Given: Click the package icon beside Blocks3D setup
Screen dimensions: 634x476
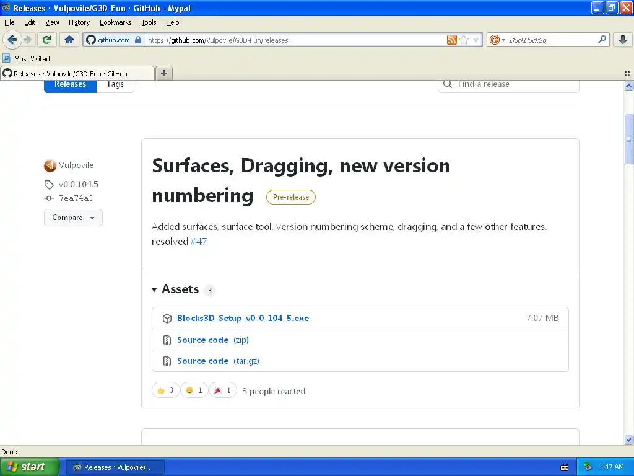Looking at the screenshot, I should (x=167, y=319).
